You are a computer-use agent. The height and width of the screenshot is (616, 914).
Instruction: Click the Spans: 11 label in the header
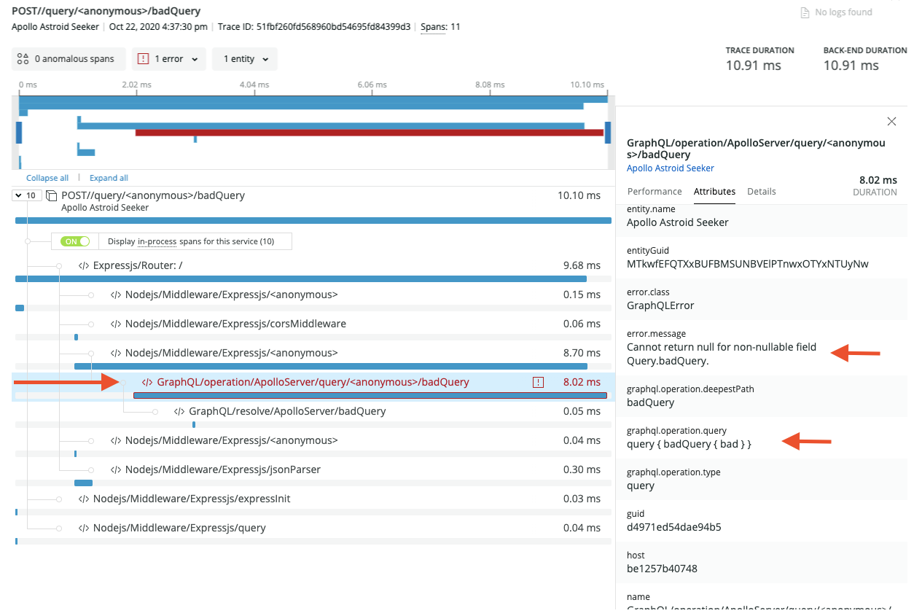coord(440,27)
